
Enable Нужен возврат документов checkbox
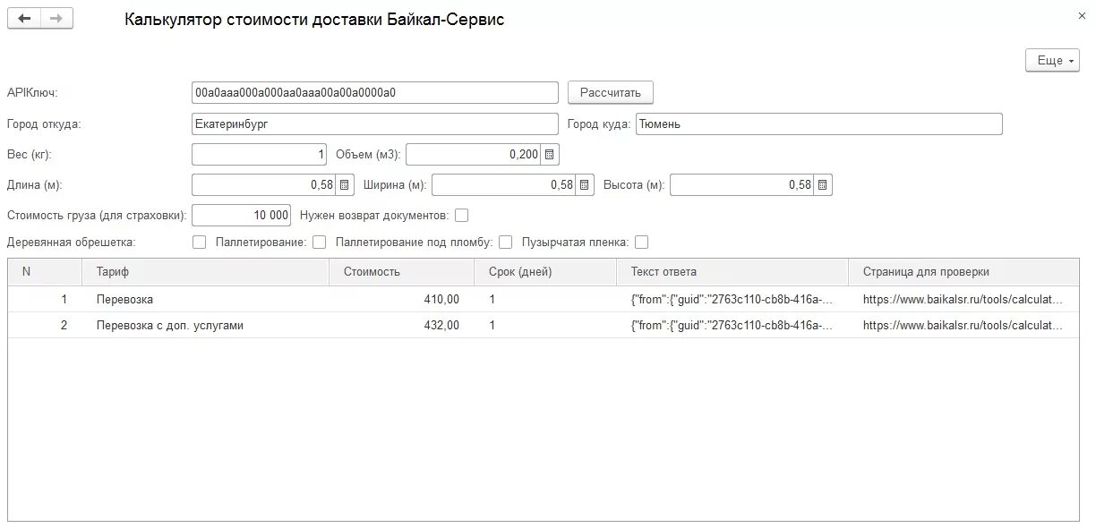point(461,216)
